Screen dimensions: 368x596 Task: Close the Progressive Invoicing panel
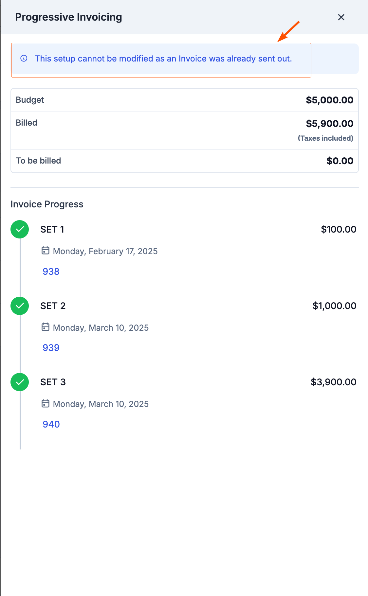(341, 17)
